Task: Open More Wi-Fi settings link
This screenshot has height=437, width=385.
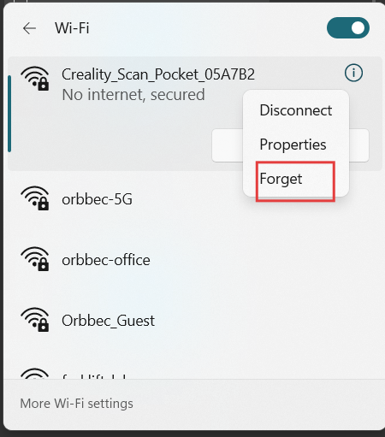Action: (x=76, y=404)
